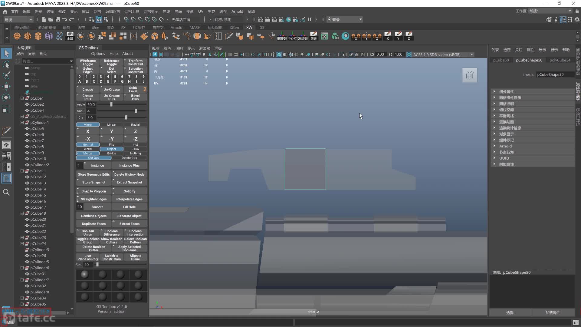Screen dimensions: 581x327
Task: Toggle the Cut Geo option
Action: (94, 158)
